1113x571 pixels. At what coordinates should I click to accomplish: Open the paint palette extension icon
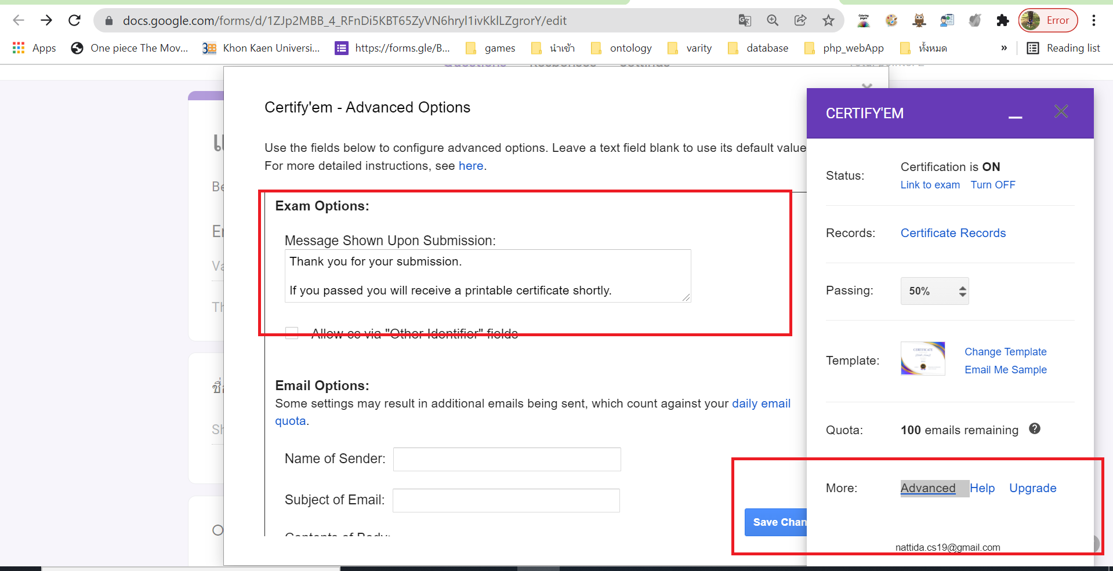pyautogui.click(x=891, y=20)
